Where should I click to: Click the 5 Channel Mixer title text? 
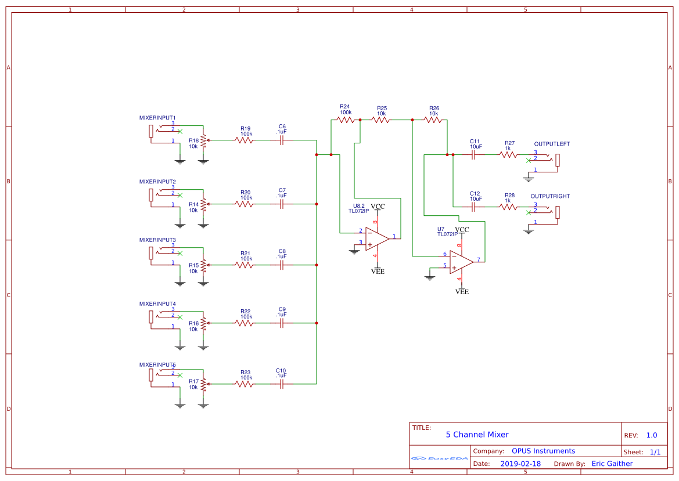[477, 435]
